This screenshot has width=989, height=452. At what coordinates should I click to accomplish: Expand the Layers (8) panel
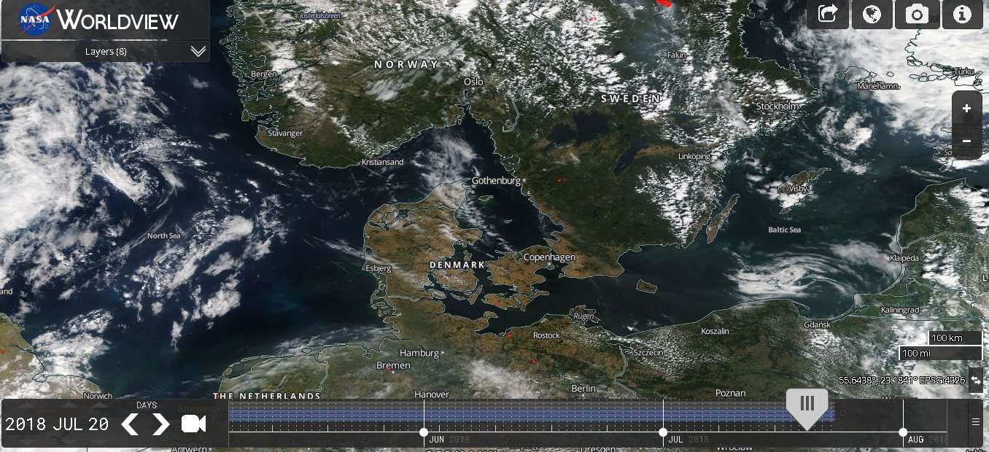tap(106, 51)
